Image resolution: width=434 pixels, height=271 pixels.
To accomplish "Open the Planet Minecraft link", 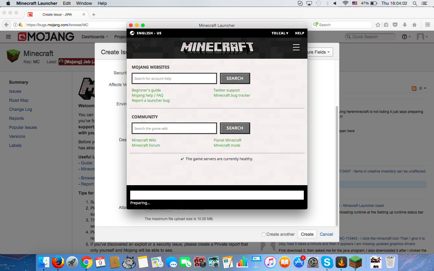I will point(228,140).
